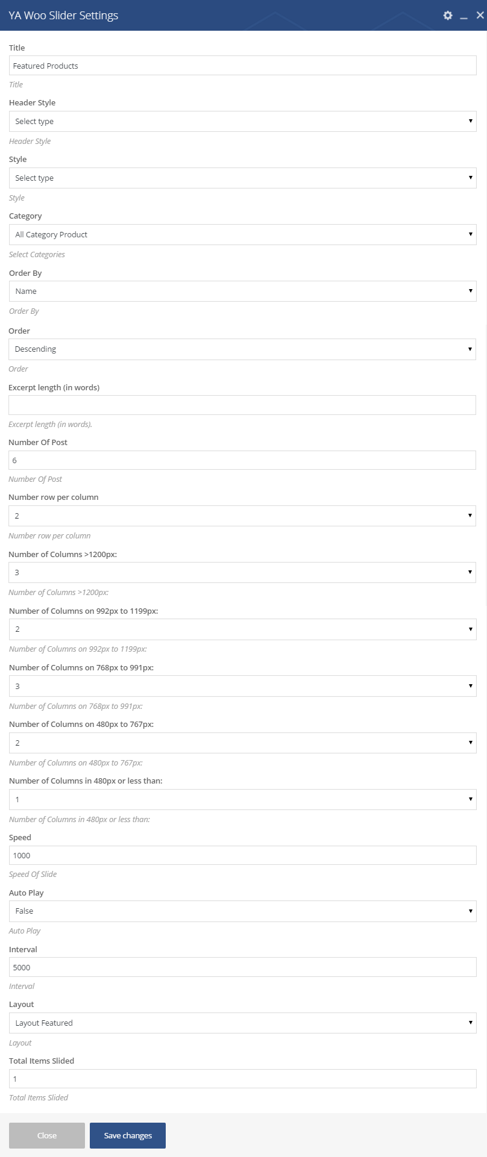Open the Category dropdown showing All Category Product
Viewport: 487px width, 1157px height.
click(x=243, y=234)
